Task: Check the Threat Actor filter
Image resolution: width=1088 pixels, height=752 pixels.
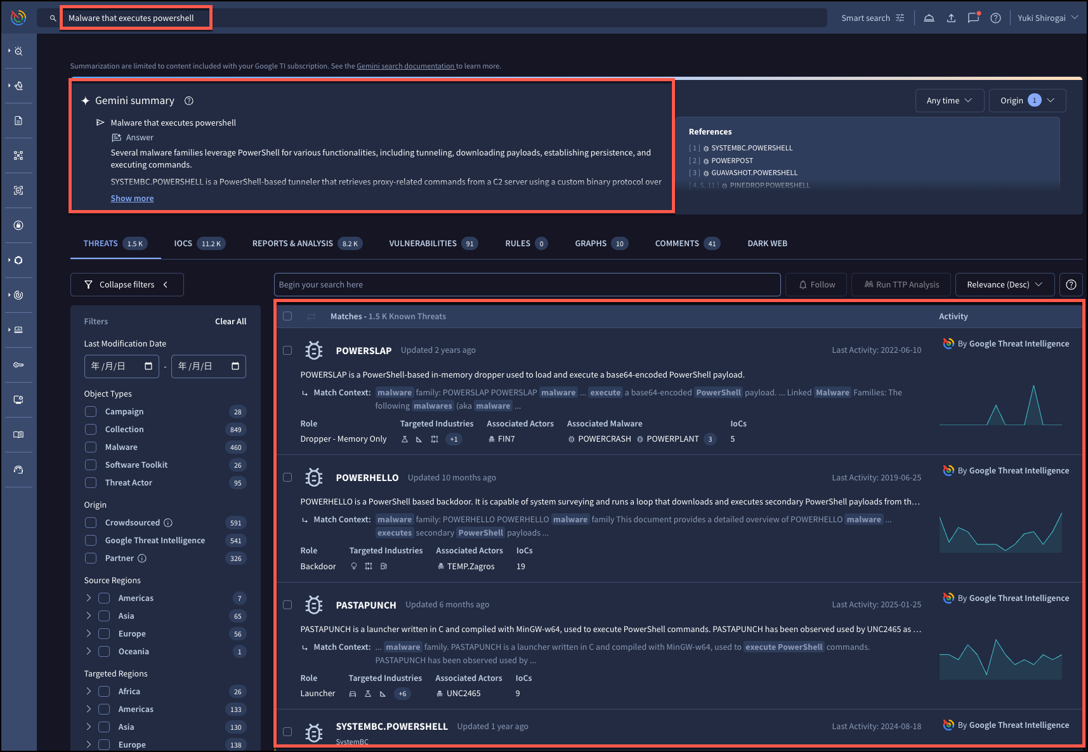Action: coord(91,483)
